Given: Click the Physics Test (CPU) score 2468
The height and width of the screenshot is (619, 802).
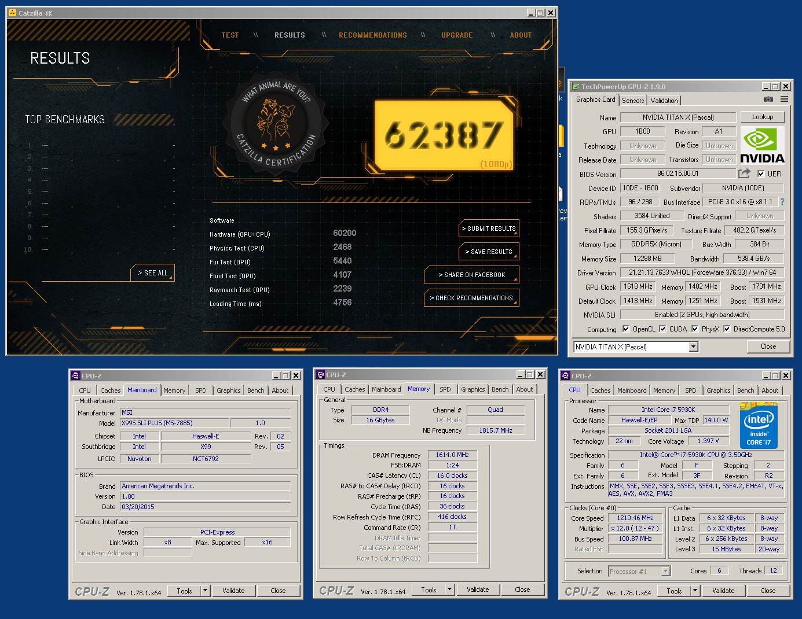Looking at the screenshot, I should click(x=342, y=247).
